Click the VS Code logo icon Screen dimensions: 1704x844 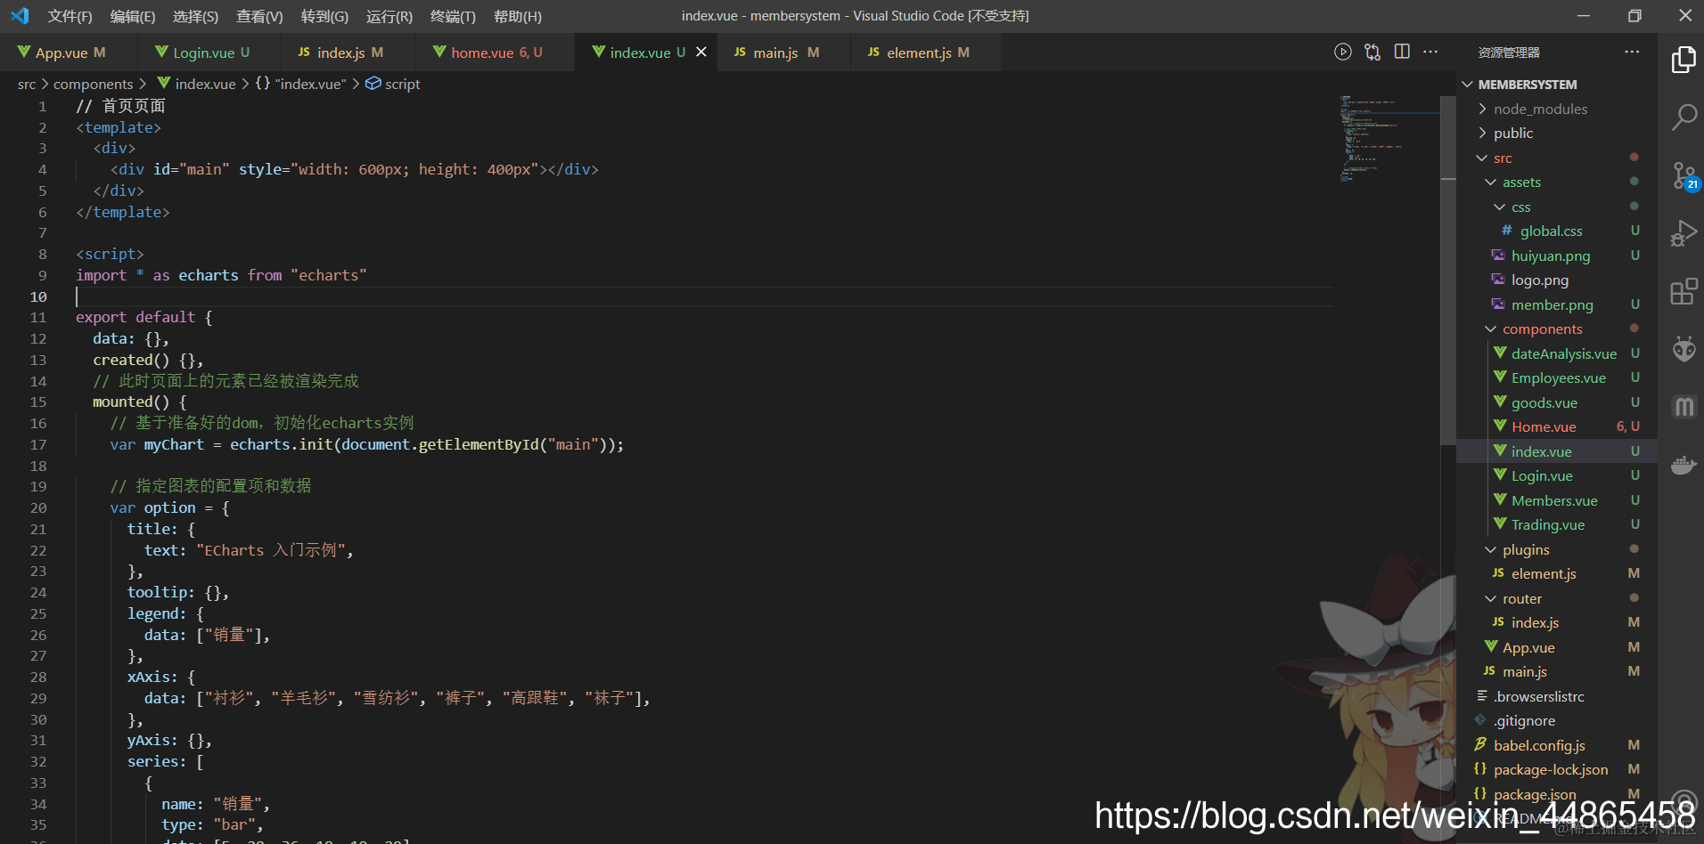click(x=20, y=16)
